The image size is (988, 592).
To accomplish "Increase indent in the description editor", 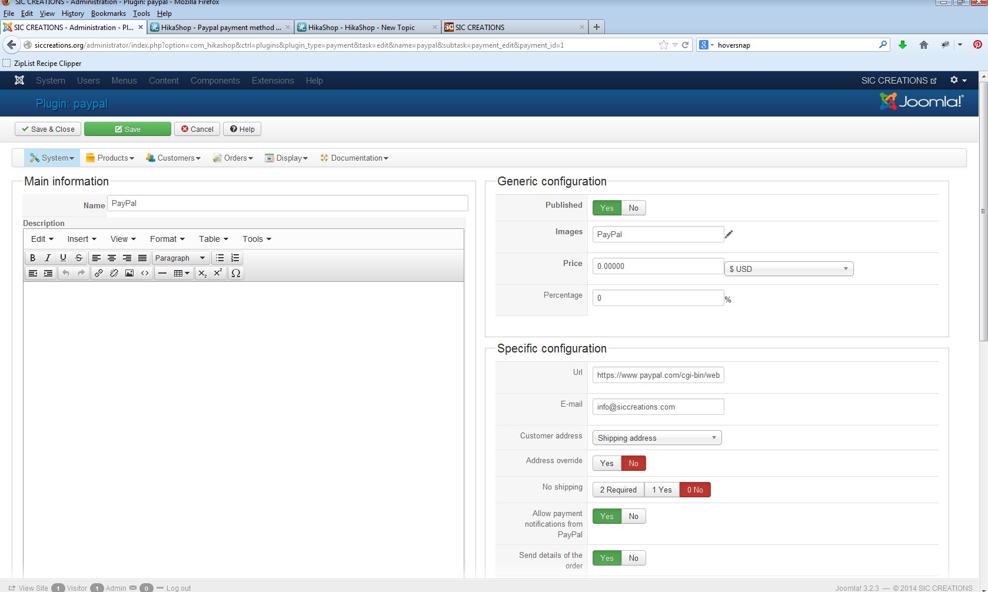I will tap(48, 273).
